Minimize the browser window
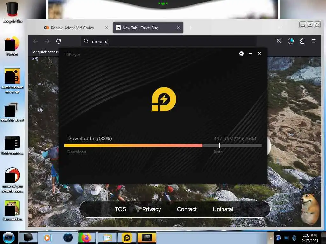This screenshot has height=244, width=326. coord(303,25)
